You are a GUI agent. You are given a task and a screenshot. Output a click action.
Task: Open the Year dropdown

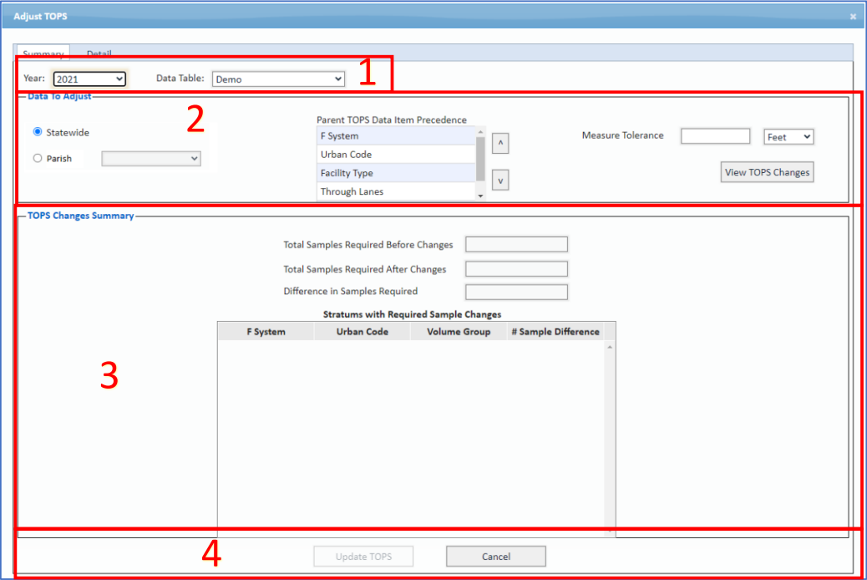click(x=89, y=79)
